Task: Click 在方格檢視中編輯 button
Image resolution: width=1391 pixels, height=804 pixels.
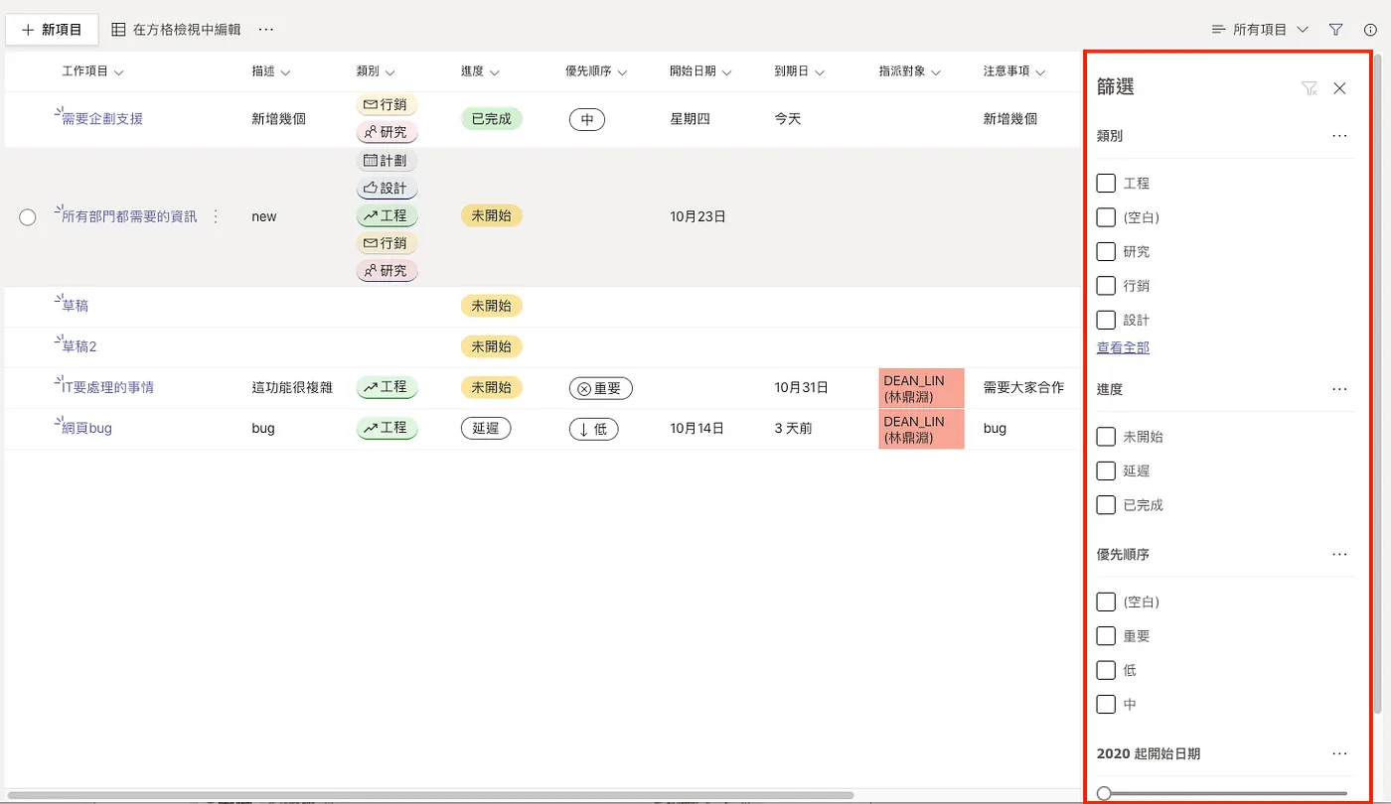Action: 176,30
